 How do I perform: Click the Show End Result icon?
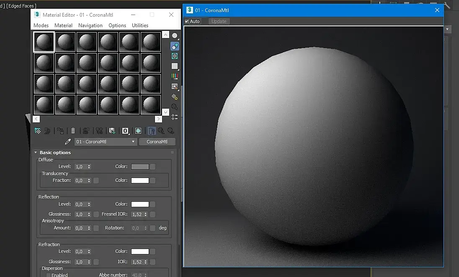point(152,131)
